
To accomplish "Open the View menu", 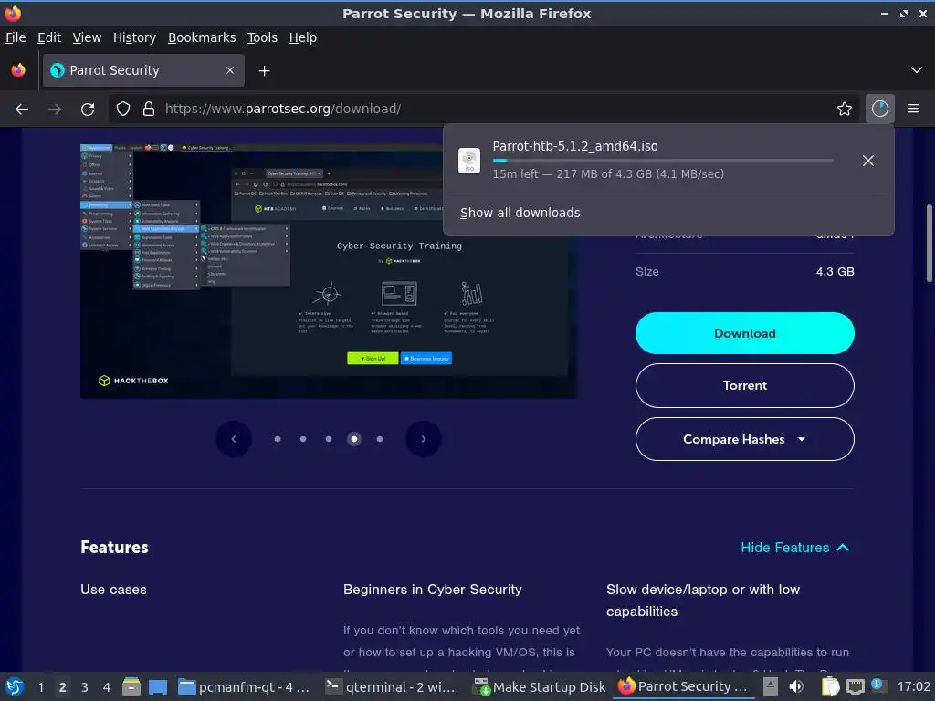I will [x=87, y=37].
